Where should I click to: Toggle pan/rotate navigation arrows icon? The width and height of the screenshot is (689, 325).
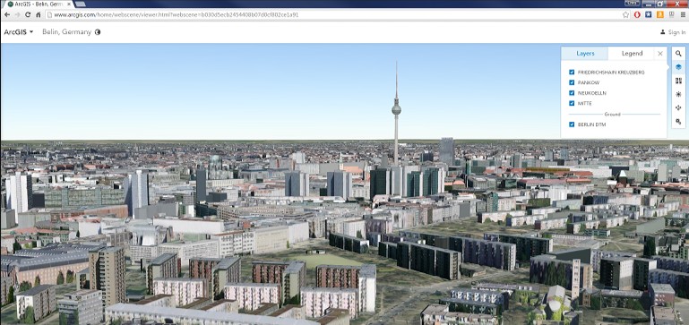pyautogui.click(x=678, y=108)
